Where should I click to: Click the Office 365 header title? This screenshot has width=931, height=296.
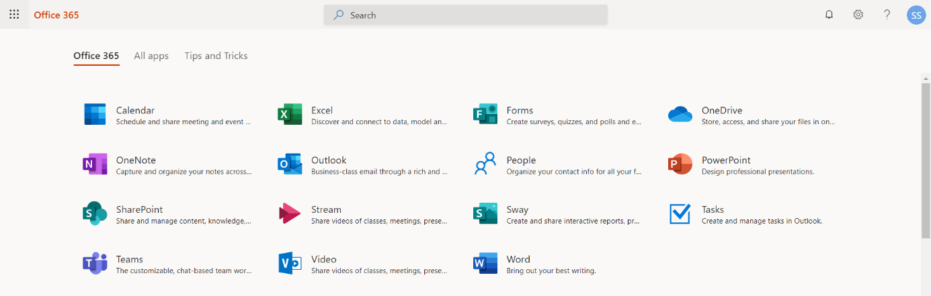56,15
